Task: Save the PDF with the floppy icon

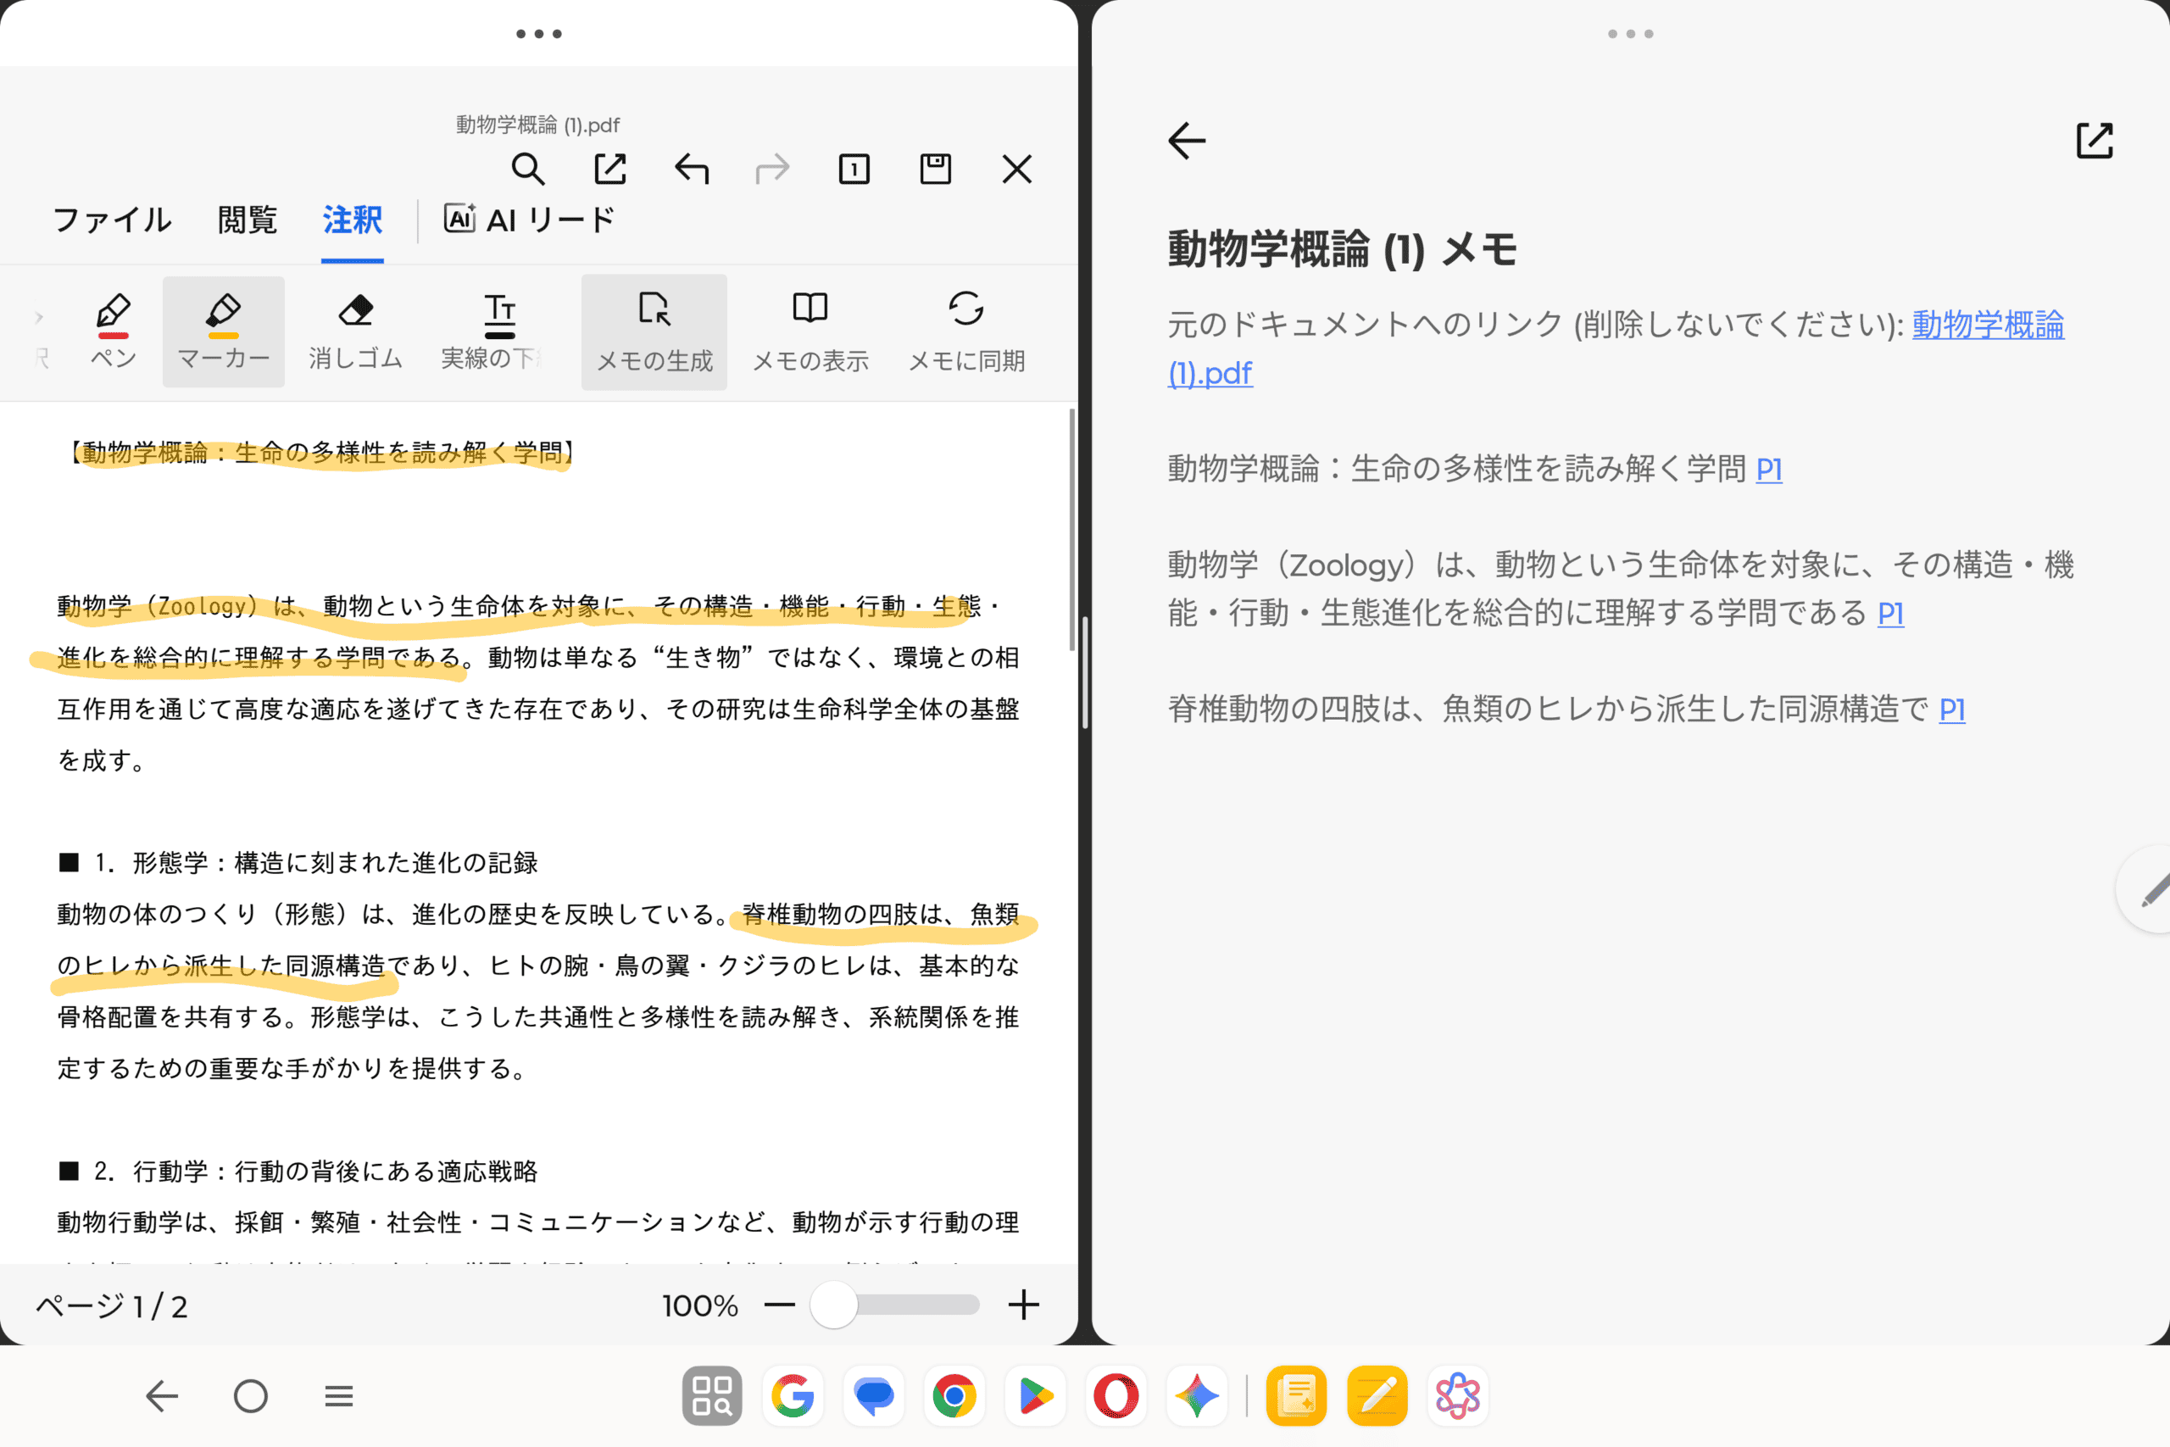Action: [936, 170]
